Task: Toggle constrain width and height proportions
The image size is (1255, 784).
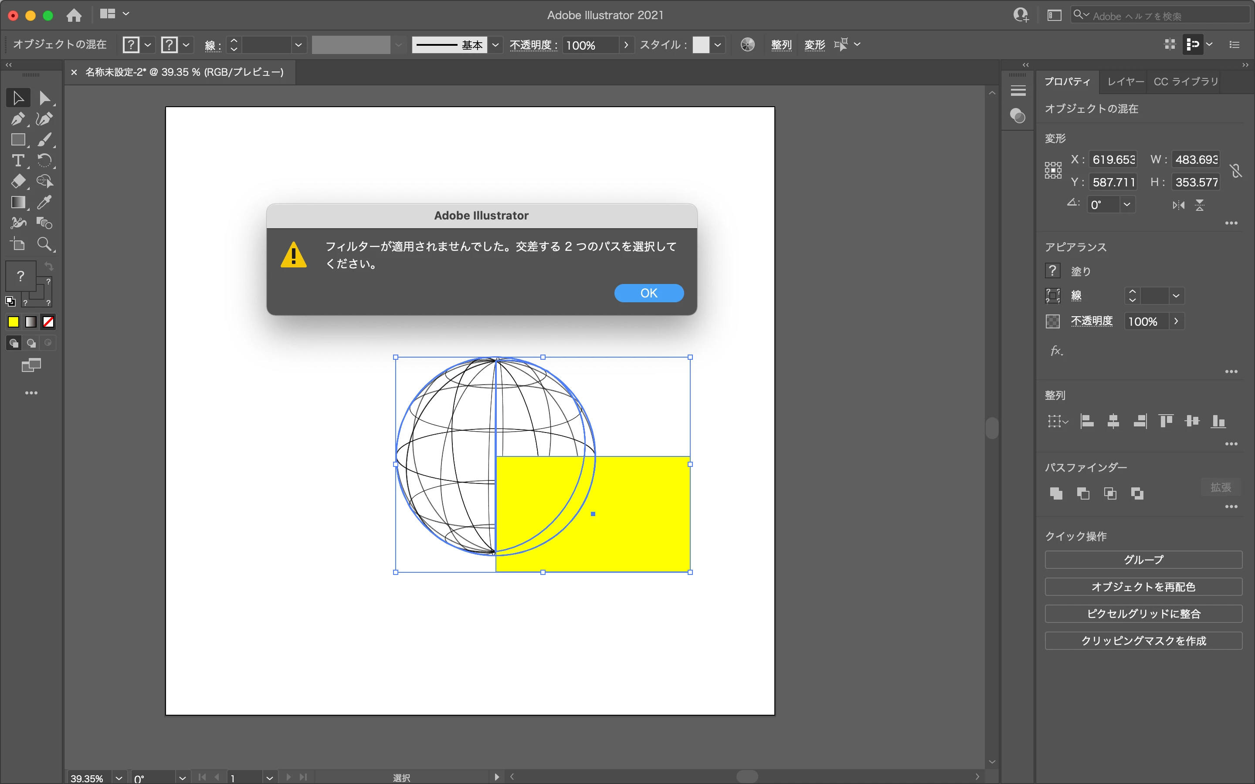Action: pos(1236,171)
